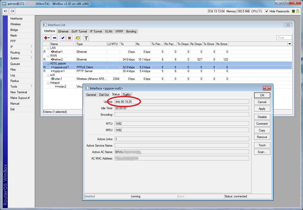Switch to the Traffic tab
The height and width of the screenshot is (210, 303).
pos(127,95)
